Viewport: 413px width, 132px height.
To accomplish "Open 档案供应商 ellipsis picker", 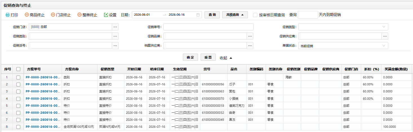I will tap(250, 45).
